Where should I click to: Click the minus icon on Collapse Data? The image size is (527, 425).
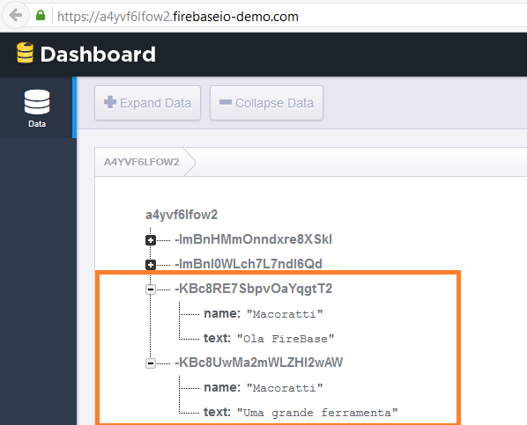coord(226,102)
